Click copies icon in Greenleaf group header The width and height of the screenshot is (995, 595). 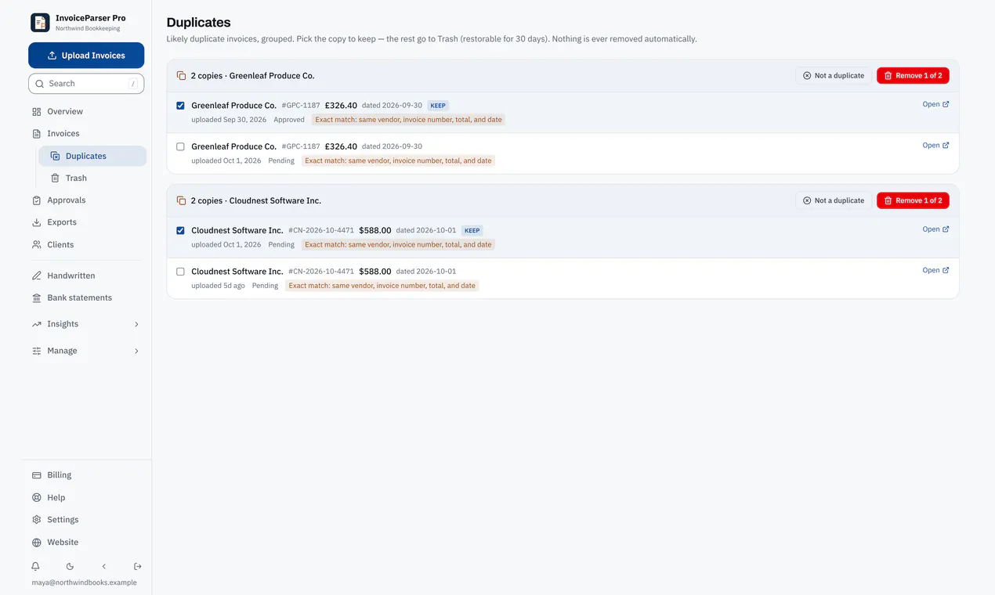click(x=181, y=76)
